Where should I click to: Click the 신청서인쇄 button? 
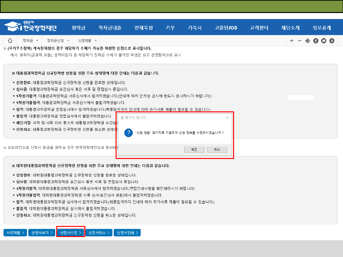pos(127,233)
